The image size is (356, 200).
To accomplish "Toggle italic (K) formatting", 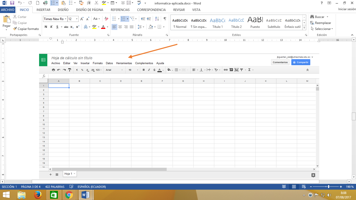I will coord(51,27).
